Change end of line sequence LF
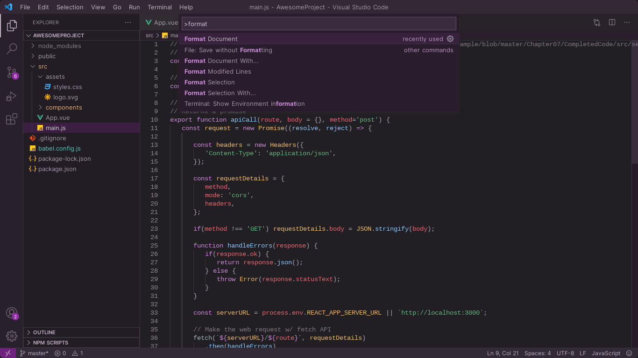638x358 pixels. point(583,353)
